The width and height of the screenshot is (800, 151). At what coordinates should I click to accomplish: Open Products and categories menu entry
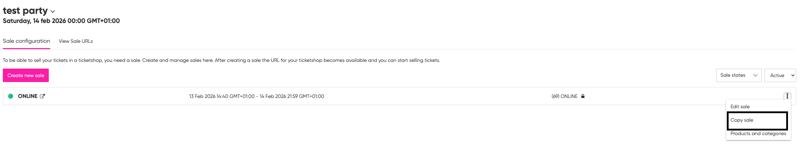point(758,134)
